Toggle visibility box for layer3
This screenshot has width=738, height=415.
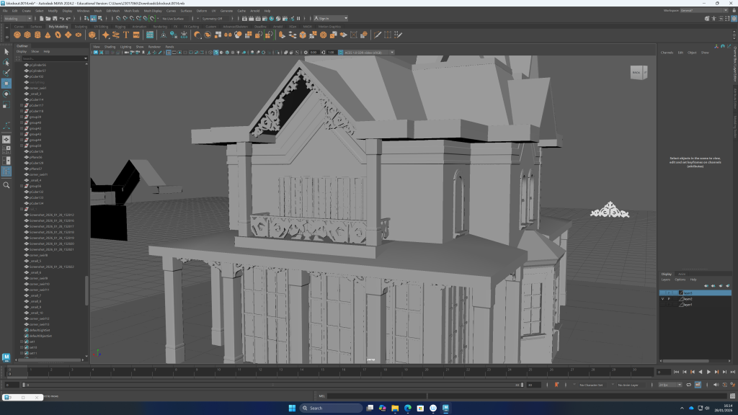pos(662,293)
